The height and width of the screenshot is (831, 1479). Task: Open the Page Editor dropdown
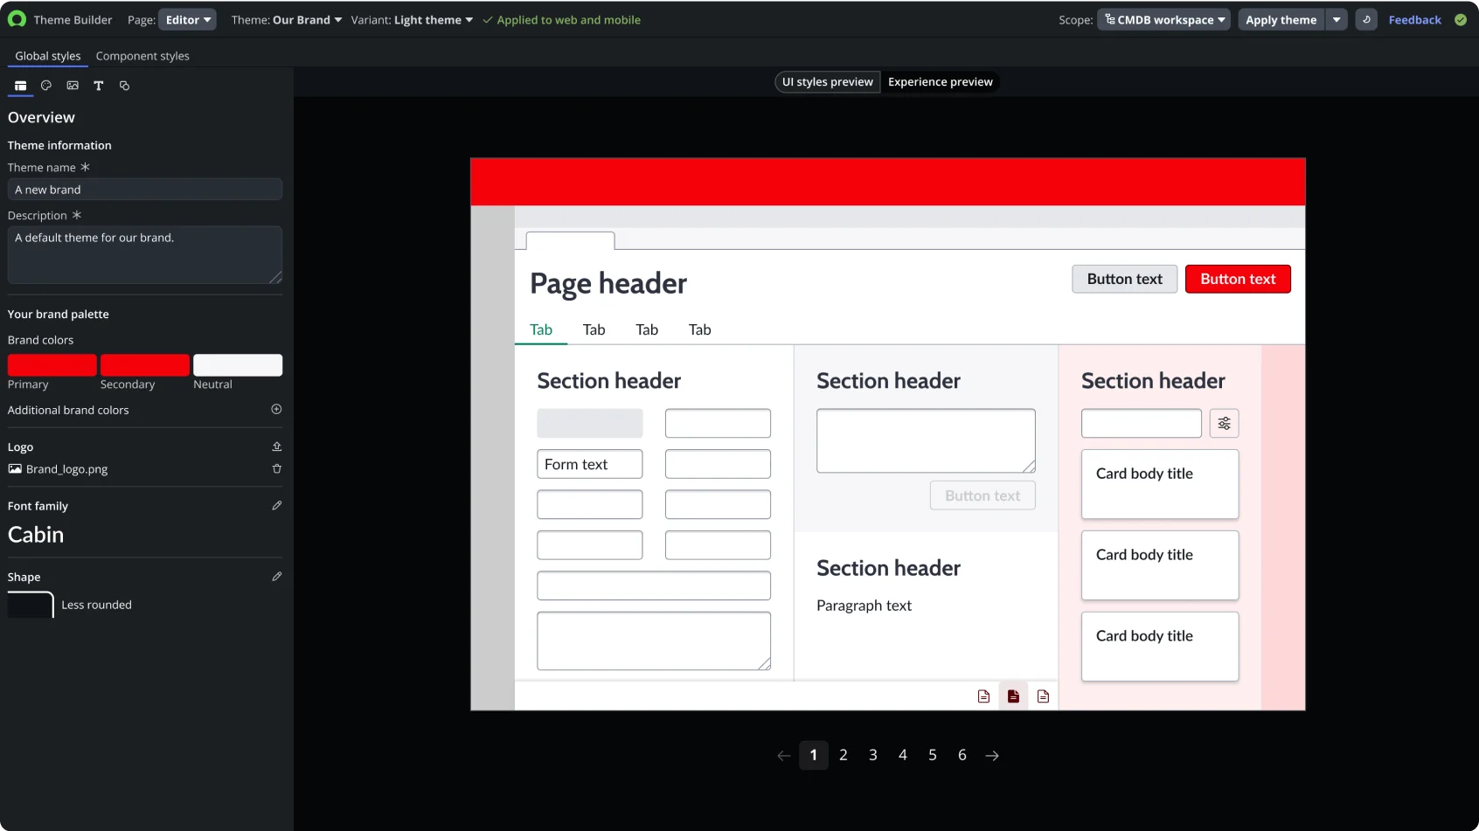187,19
